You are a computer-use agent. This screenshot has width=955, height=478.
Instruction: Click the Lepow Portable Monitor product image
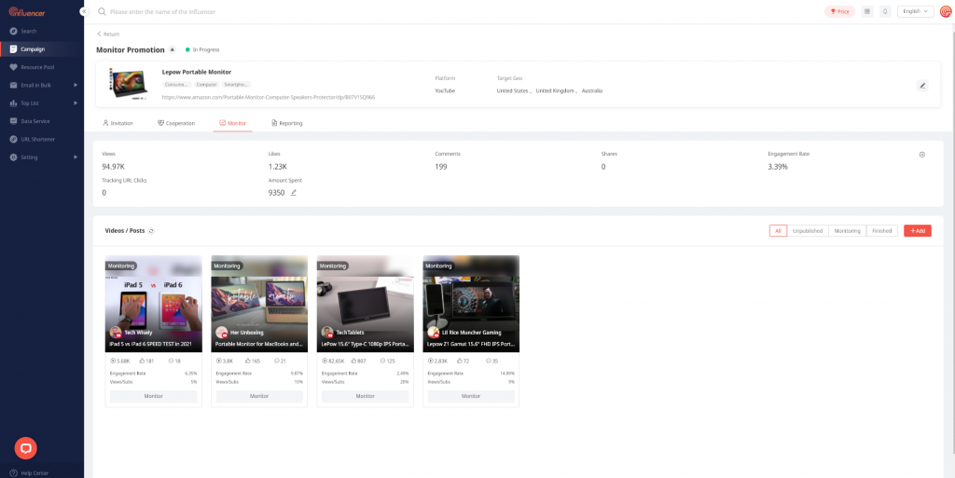click(129, 84)
